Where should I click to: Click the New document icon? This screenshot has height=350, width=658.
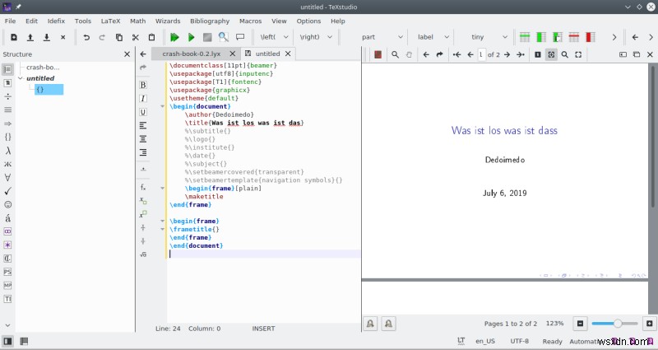click(x=14, y=37)
